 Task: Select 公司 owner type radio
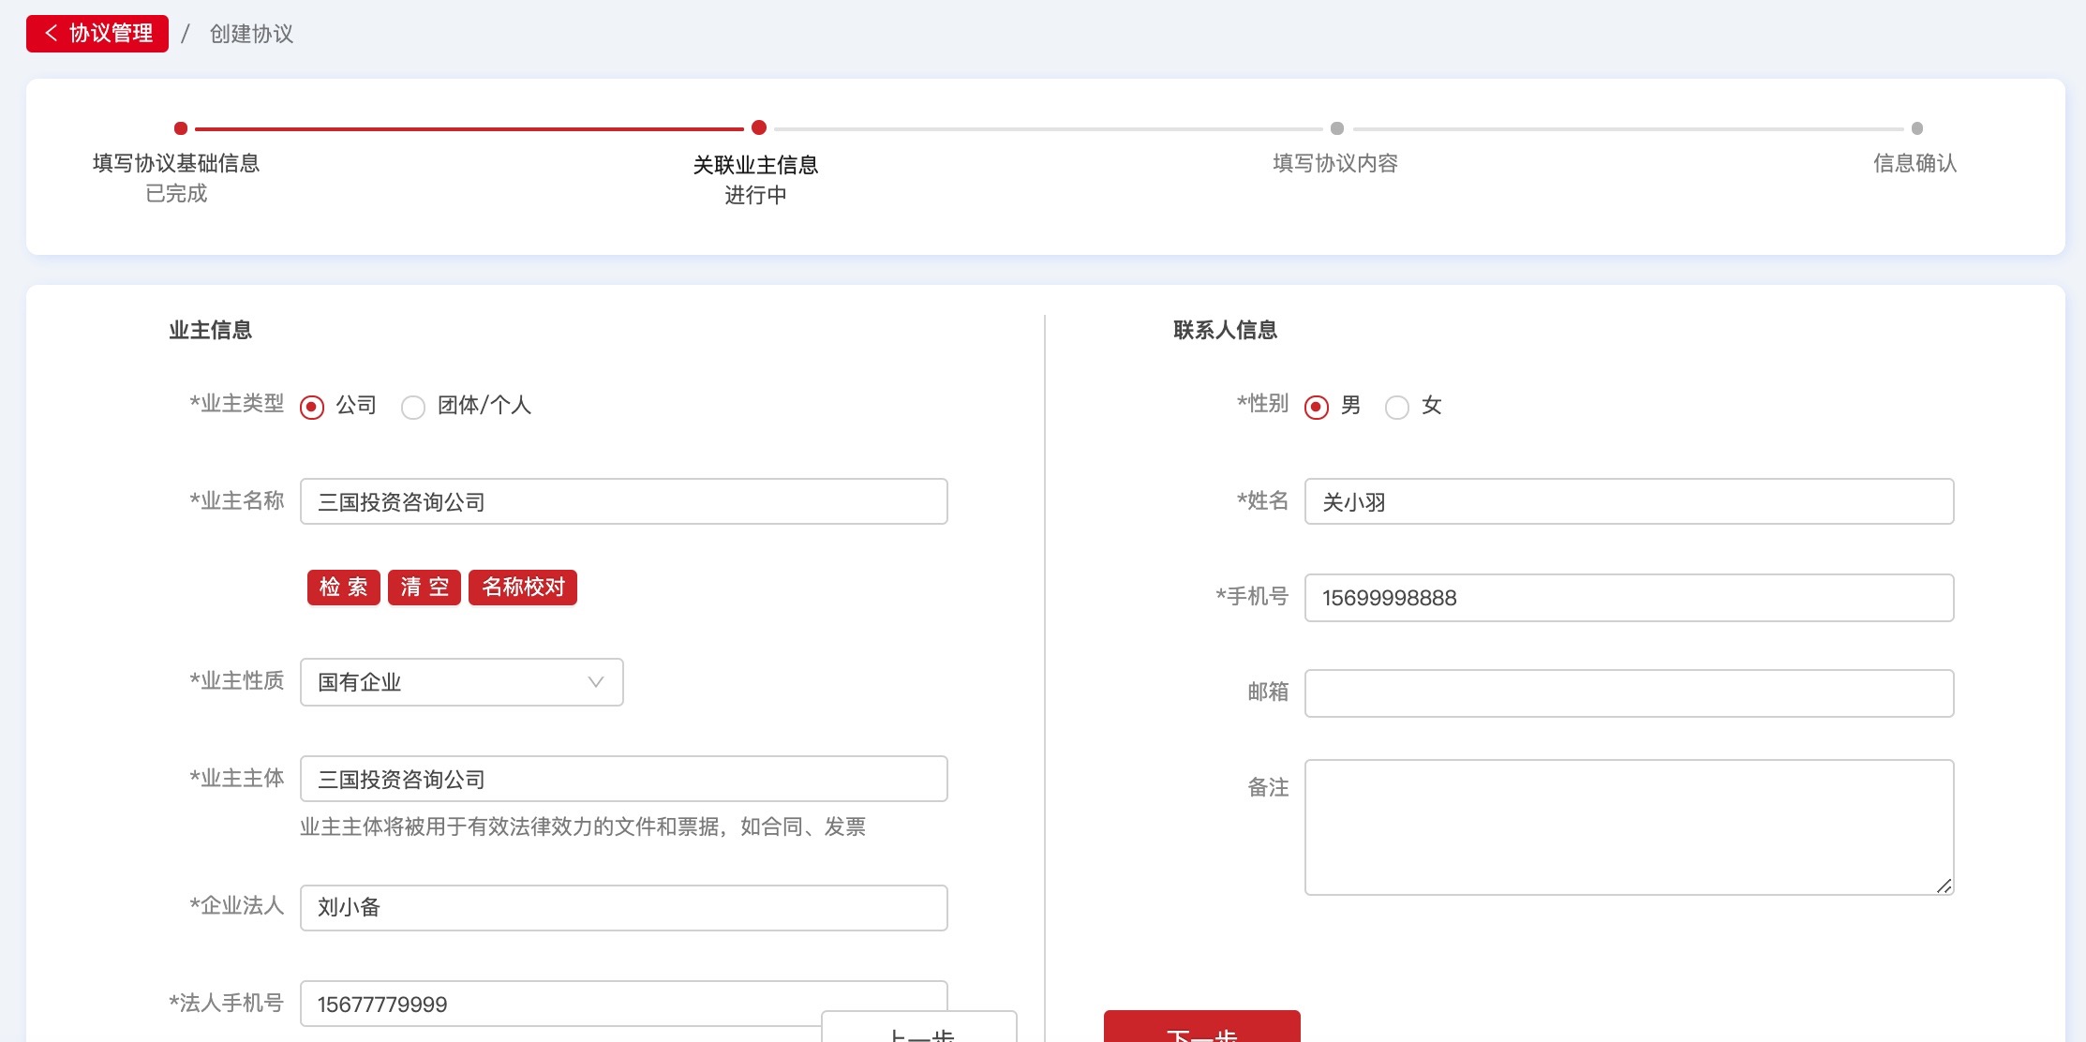tap(312, 408)
